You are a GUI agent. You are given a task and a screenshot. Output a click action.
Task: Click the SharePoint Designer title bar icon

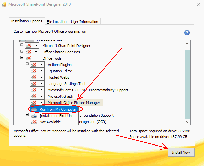click(4, 4)
